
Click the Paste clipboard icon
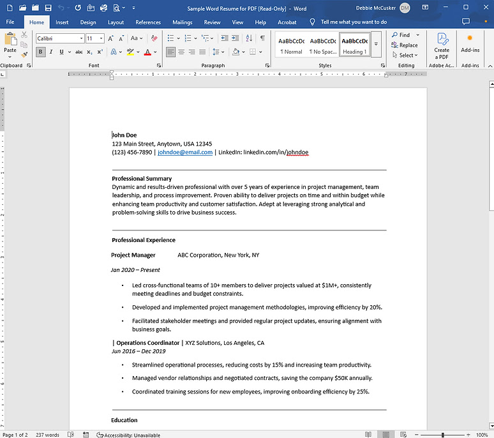tap(10, 40)
